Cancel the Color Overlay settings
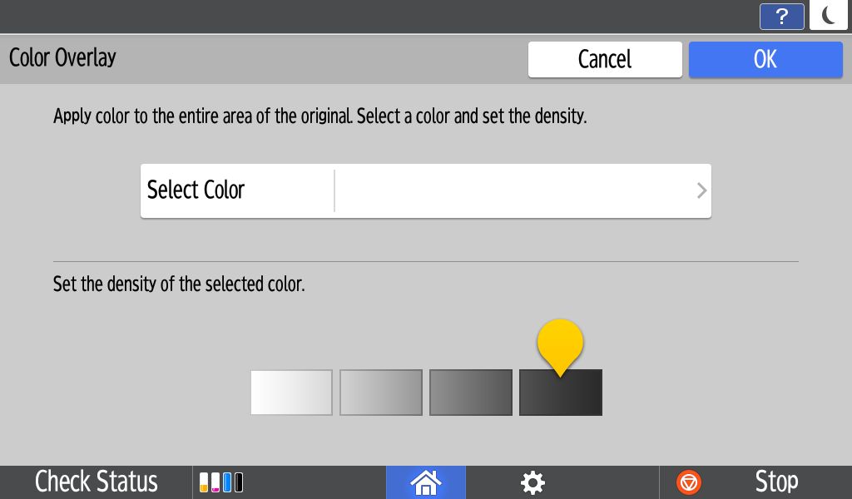Image resolution: width=852 pixels, height=499 pixels. point(605,60)
